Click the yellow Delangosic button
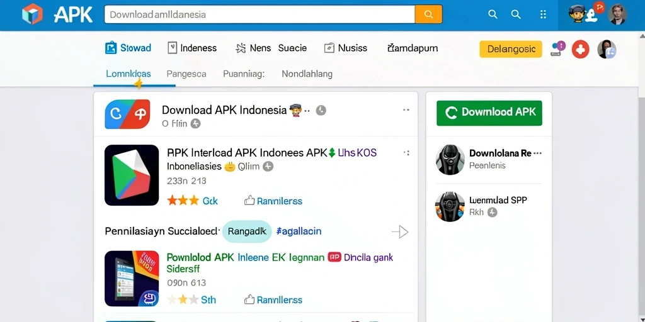The height and width of the screenshot is (322, 645). (x=511, y=49)
